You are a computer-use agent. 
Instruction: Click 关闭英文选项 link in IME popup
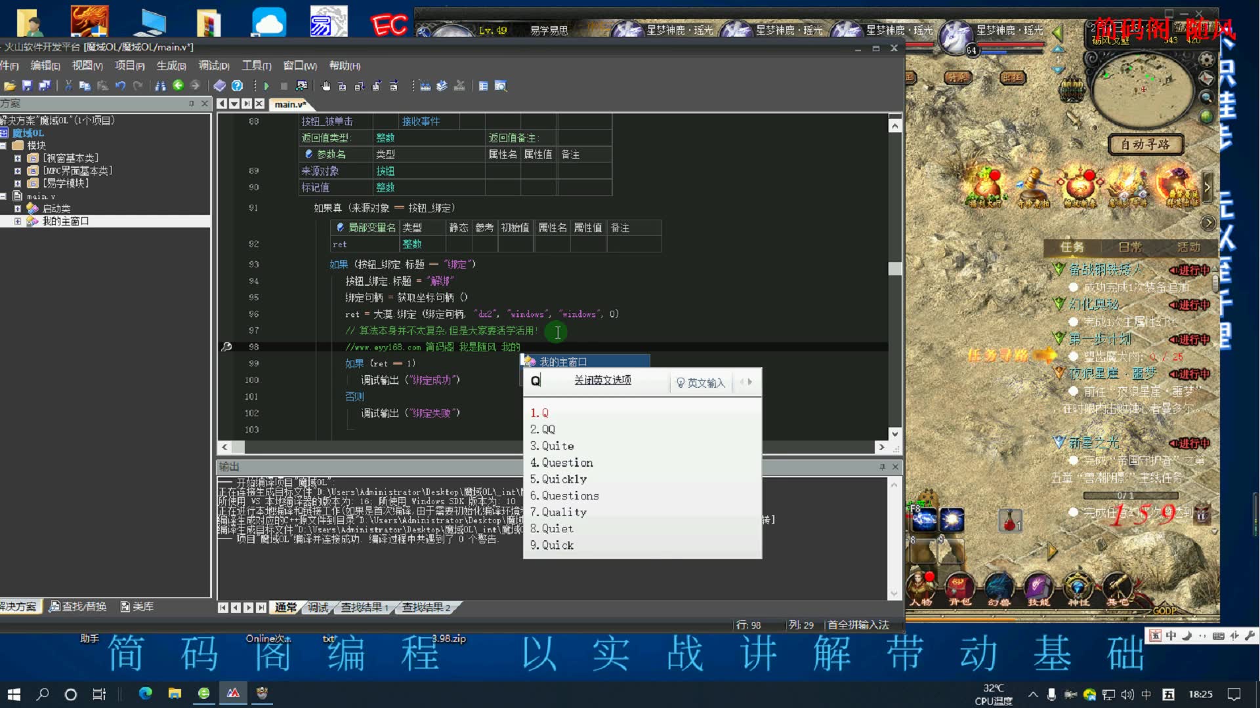point(602,380)
